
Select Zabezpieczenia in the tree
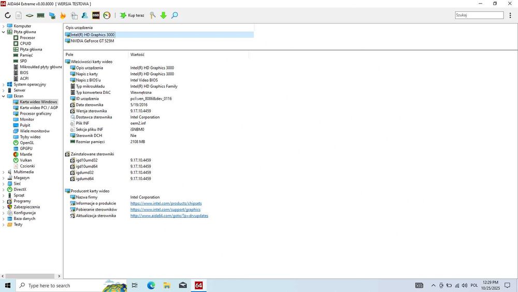click(26, 207)
